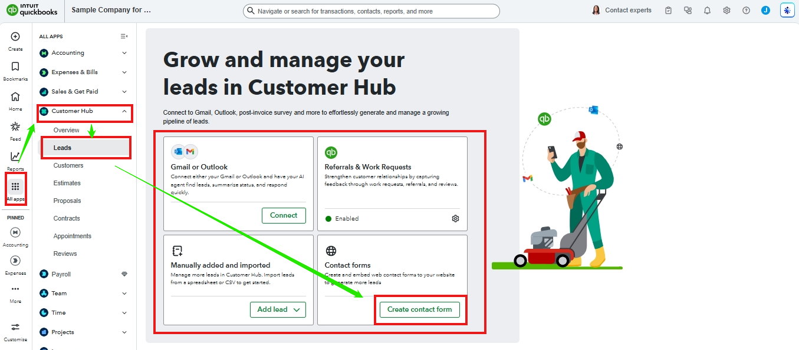Open Proposals in Customer Hub

tap(67, 201)
